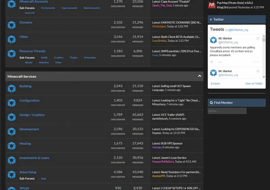The height and width of the screenshot is (190, 270).
Task: Click the Domains forum cube icon
Action: (x=11, y=25)
